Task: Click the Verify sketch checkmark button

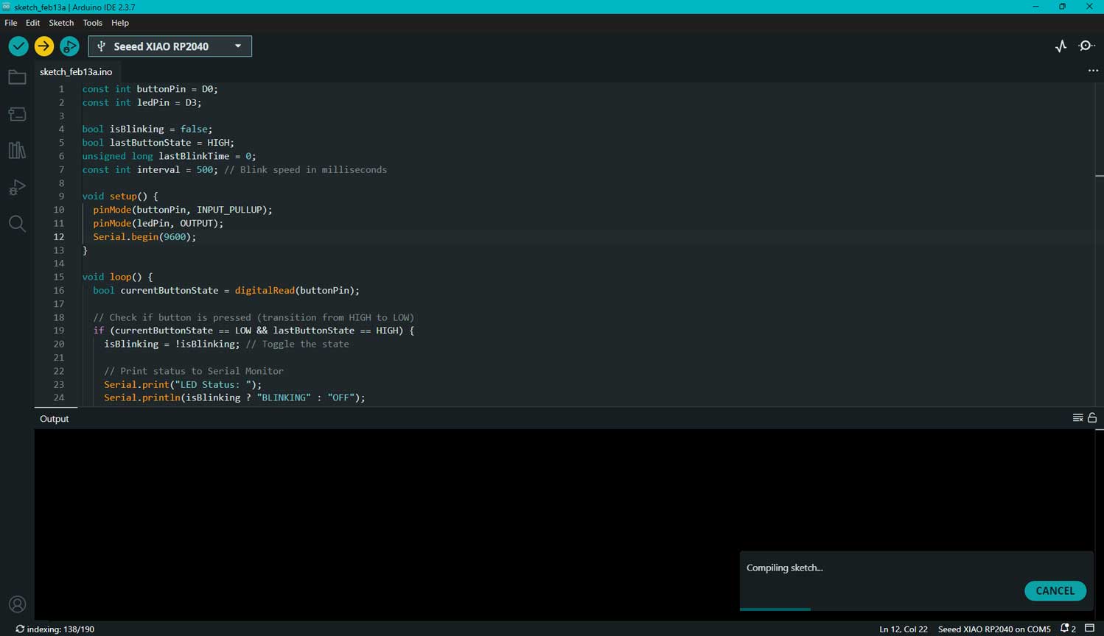Action: pyautogui.click(x=18, y=46)
